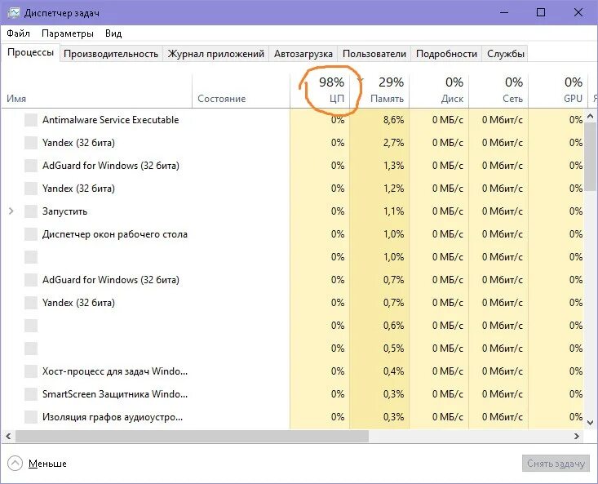Click the 0,4% memory value
Screen dimensions: 598x484
393,371
